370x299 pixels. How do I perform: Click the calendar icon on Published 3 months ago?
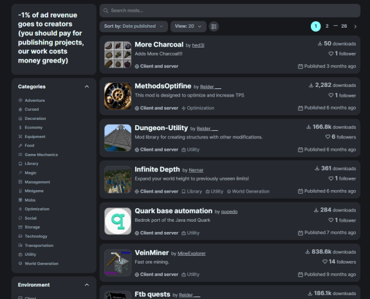click(301, 66)
